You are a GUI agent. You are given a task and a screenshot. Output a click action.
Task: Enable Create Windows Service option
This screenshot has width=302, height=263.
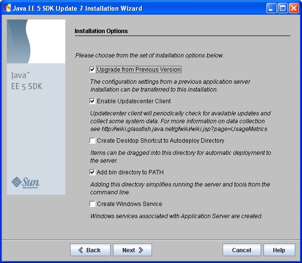tap(92, 204)
